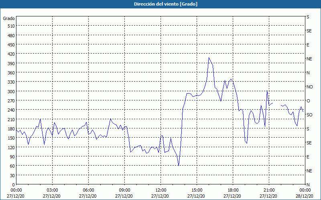The image size is (321, 200).
Task: Select the 00:00 label above 28/12/20
Action: [305, 190]
